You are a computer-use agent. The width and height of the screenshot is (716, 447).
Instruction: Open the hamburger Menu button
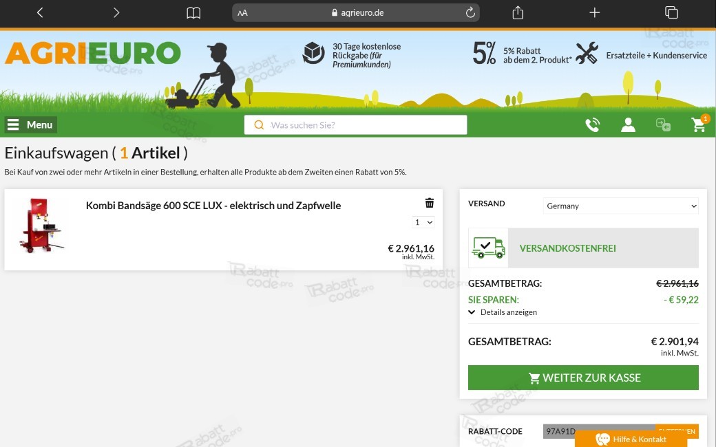tap(30, 124)
